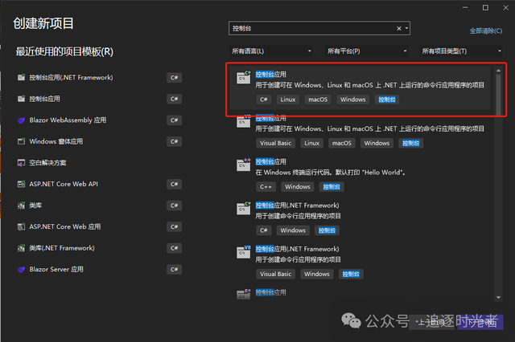
Task: Click the 下一步 next button
Action: (480, 323)
